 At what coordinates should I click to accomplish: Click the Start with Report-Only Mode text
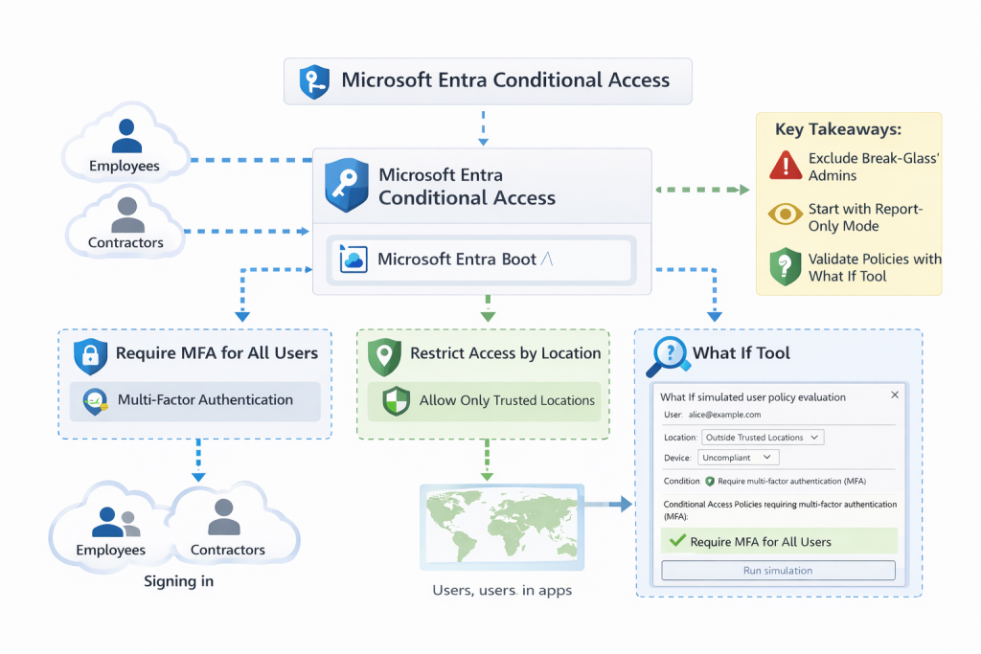tap(865, 217)
